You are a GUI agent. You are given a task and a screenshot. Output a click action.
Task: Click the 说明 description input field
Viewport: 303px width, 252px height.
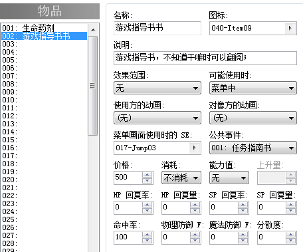pyautogui.click(x=205, y=58)
